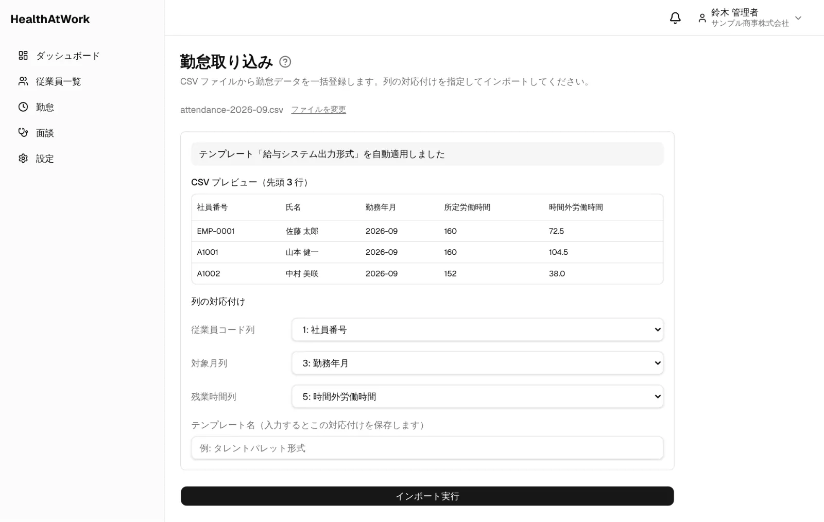Screen dimensions: 824x522
Task: Click the employee list people icon
Action: coord(23,81)
